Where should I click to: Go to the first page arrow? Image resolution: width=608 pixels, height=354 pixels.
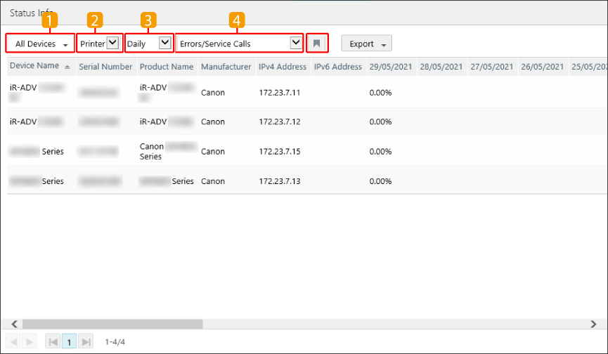(53, 342)
